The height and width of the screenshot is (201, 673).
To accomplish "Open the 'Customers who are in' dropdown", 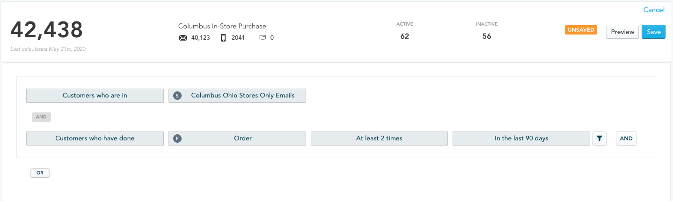I will (95, 96).
